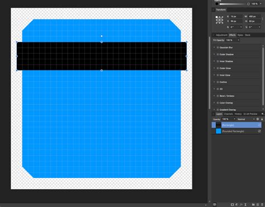
Task: Click the blue Rounded Rectangle layer thumbnail
Action: point(219,131)
